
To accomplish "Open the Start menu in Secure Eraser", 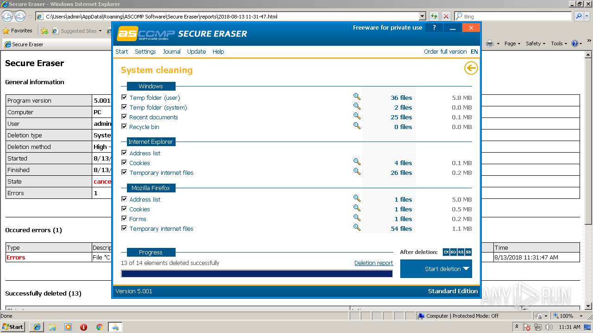I will pyautogui.click(x=122, y=51).
